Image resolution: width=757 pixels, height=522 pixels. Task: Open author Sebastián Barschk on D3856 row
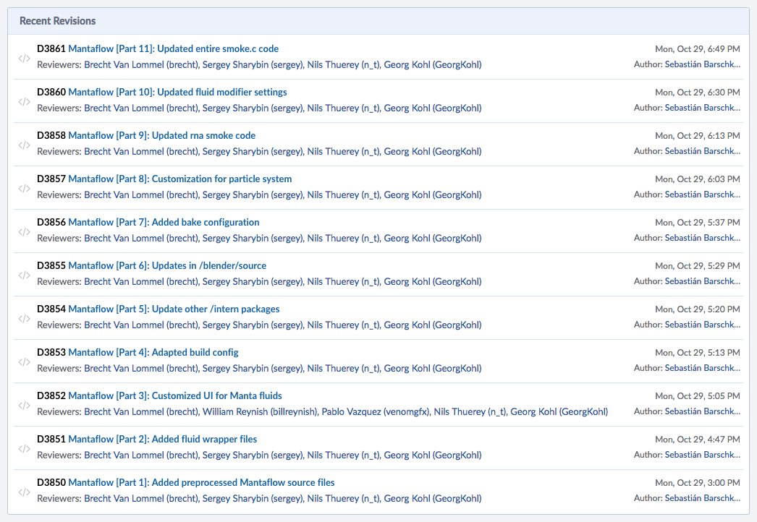pos(703,238)
